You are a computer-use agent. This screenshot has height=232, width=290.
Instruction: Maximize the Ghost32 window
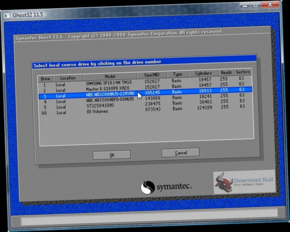click(x=256, y=5)
